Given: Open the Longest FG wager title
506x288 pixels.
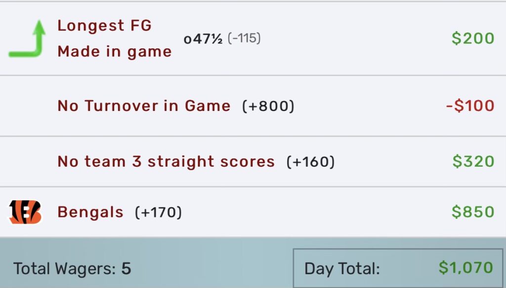Looking at the screenshot, I should (105, 26).
